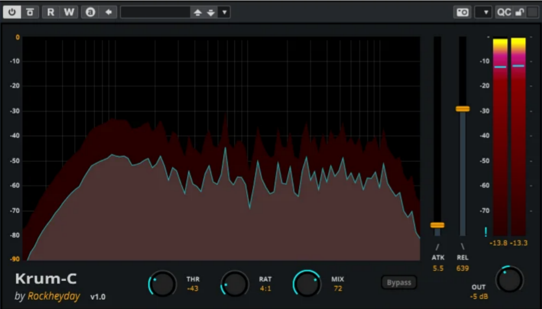Image resolution: width=542 pixels, height=309 pixels.
Task: Click the bypass-effect icon next to power
Action: 30,12
